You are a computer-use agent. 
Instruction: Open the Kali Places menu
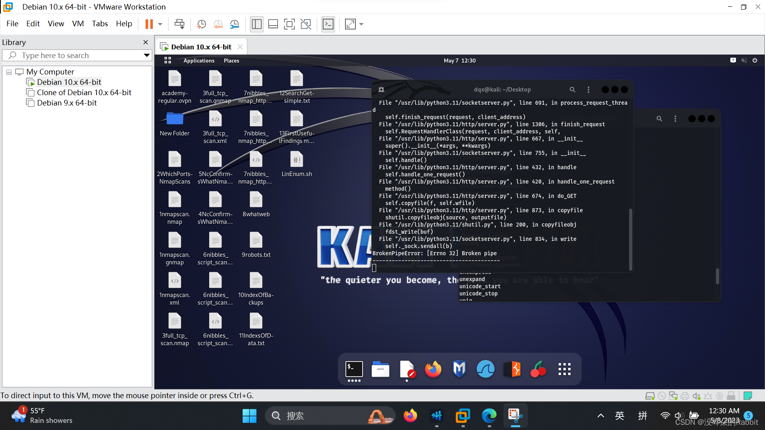click(231, 61)
